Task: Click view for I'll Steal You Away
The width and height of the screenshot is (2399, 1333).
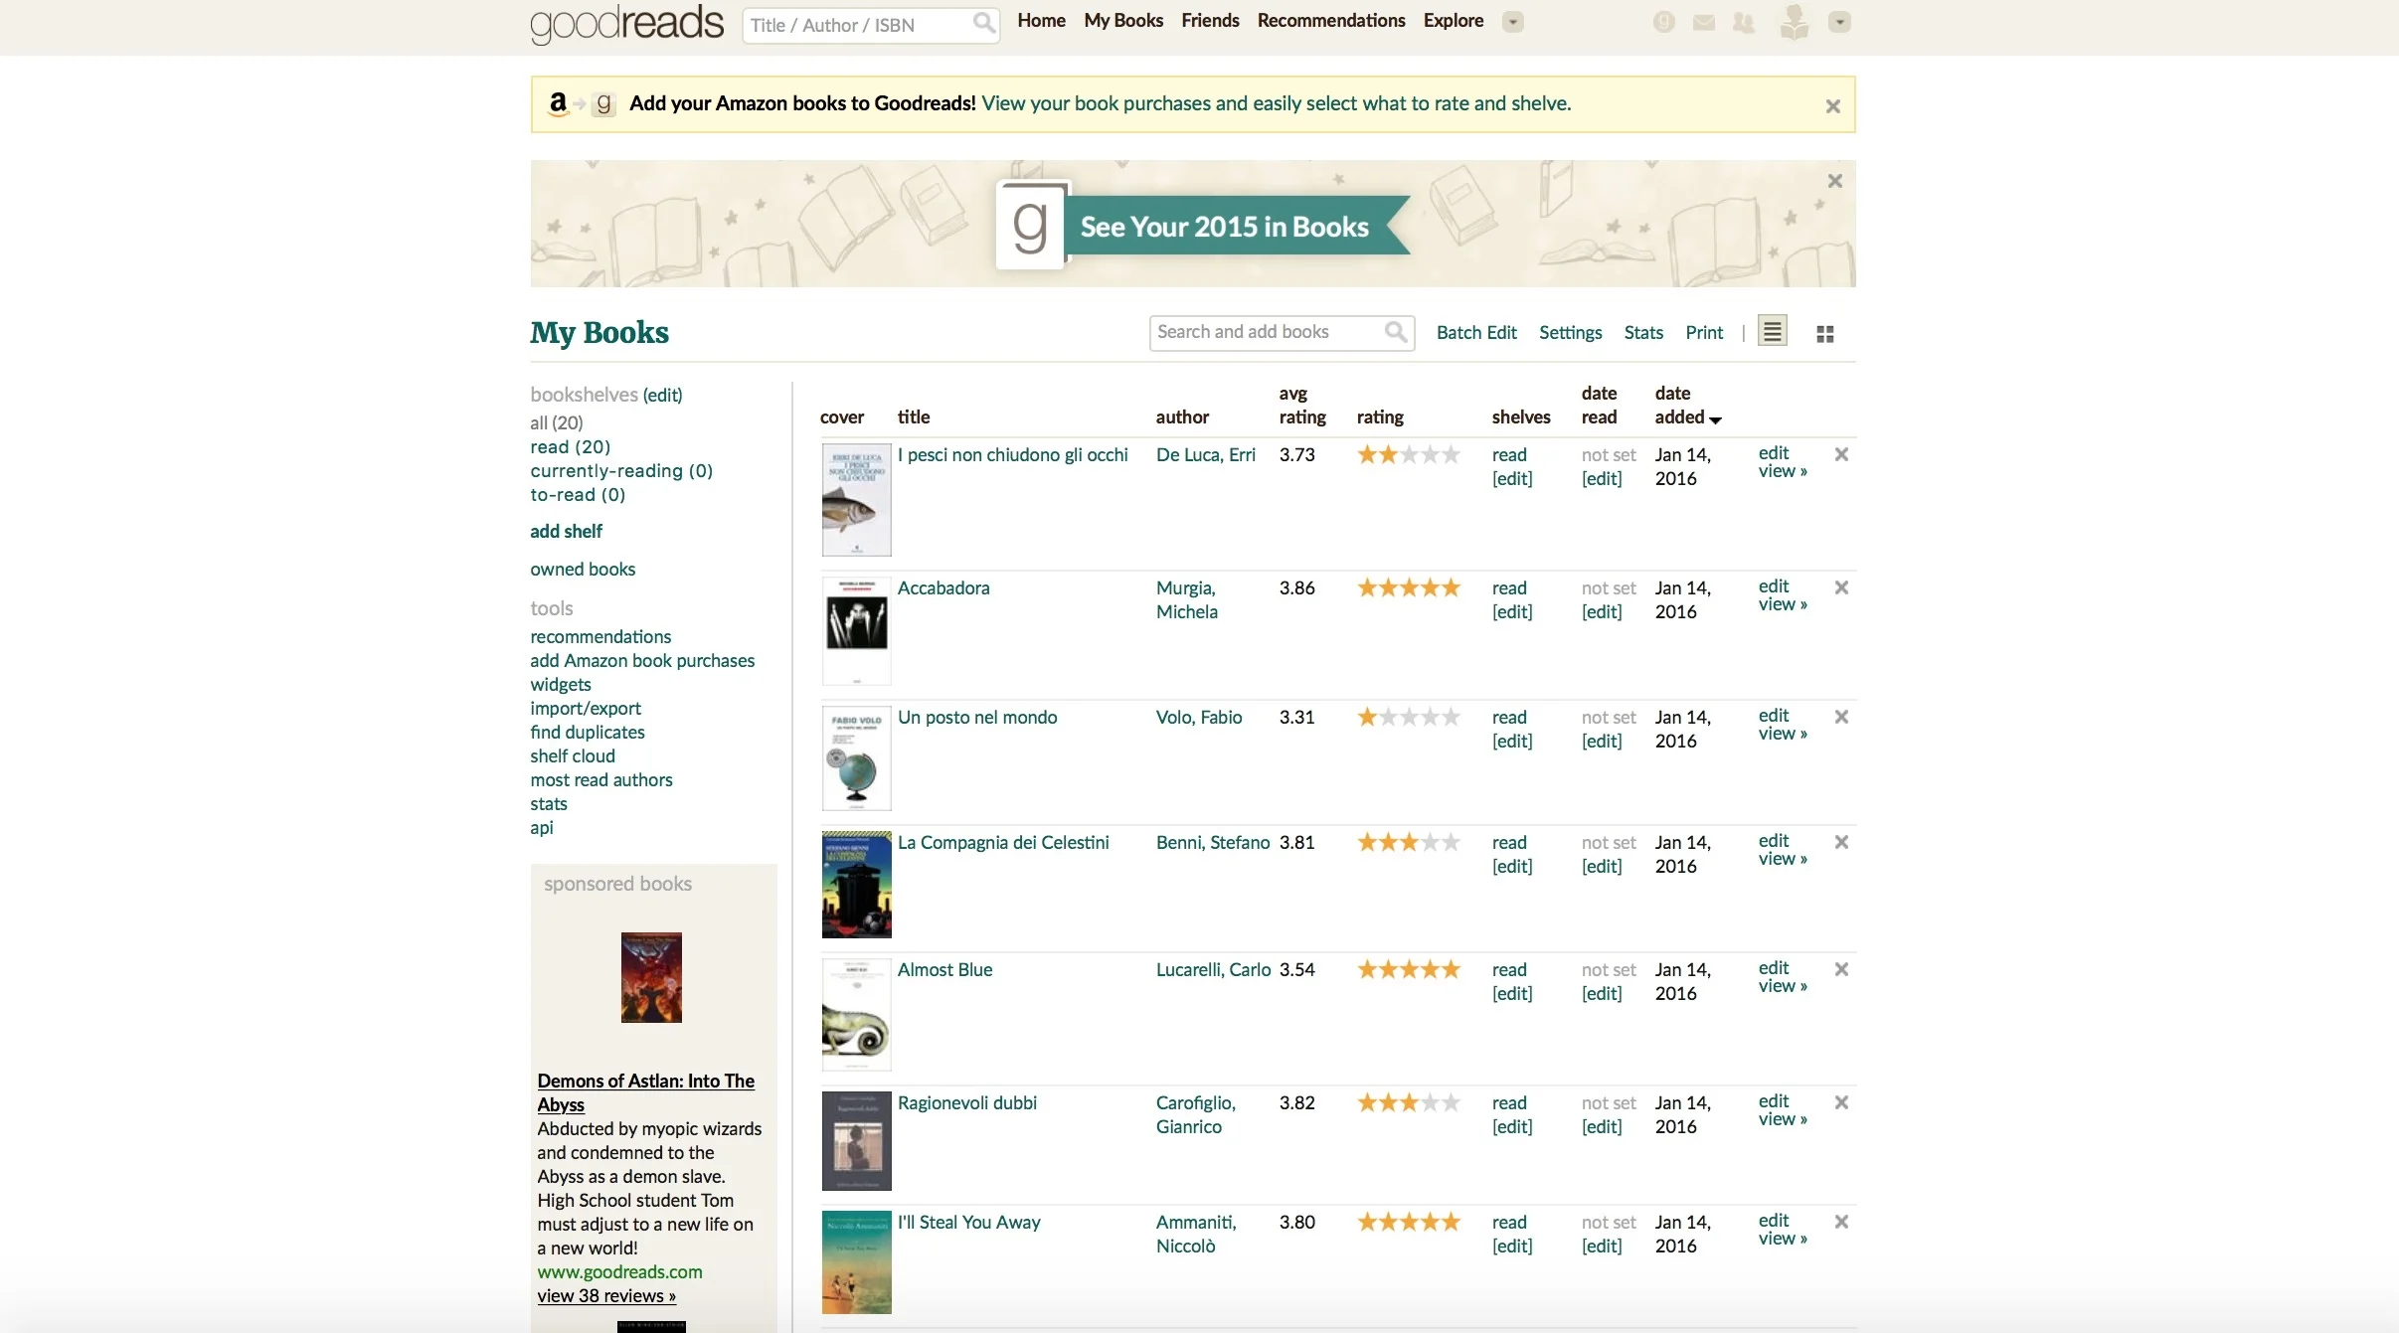Action: [x=1783, y=1239]
